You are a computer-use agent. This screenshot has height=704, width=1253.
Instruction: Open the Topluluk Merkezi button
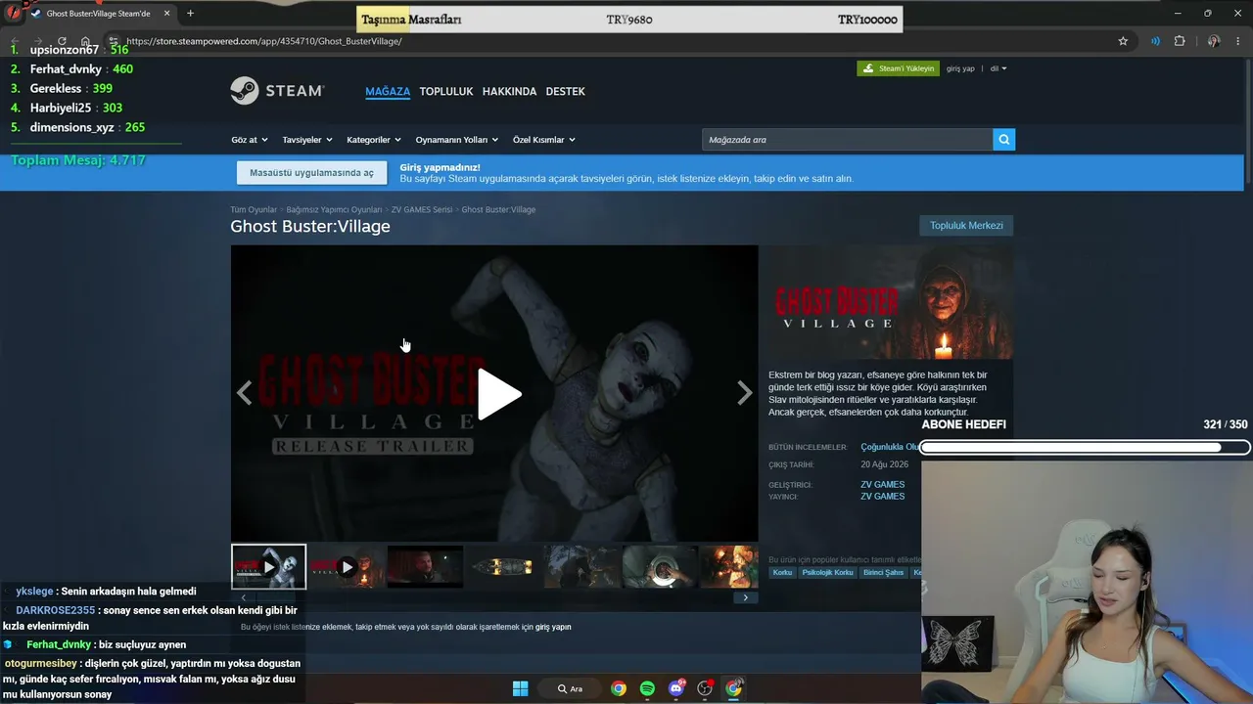(x=966, y=226)
